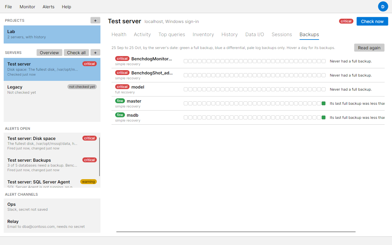392x245 pixels.
Task: Switch to the Activity tab
Action: click(x=142, y=35)
